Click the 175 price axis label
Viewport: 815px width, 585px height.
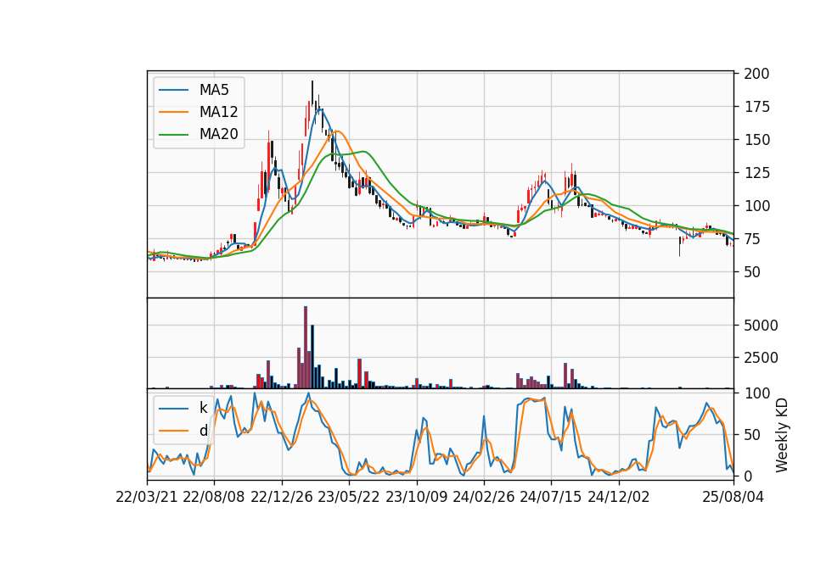[x=756, y=107]
